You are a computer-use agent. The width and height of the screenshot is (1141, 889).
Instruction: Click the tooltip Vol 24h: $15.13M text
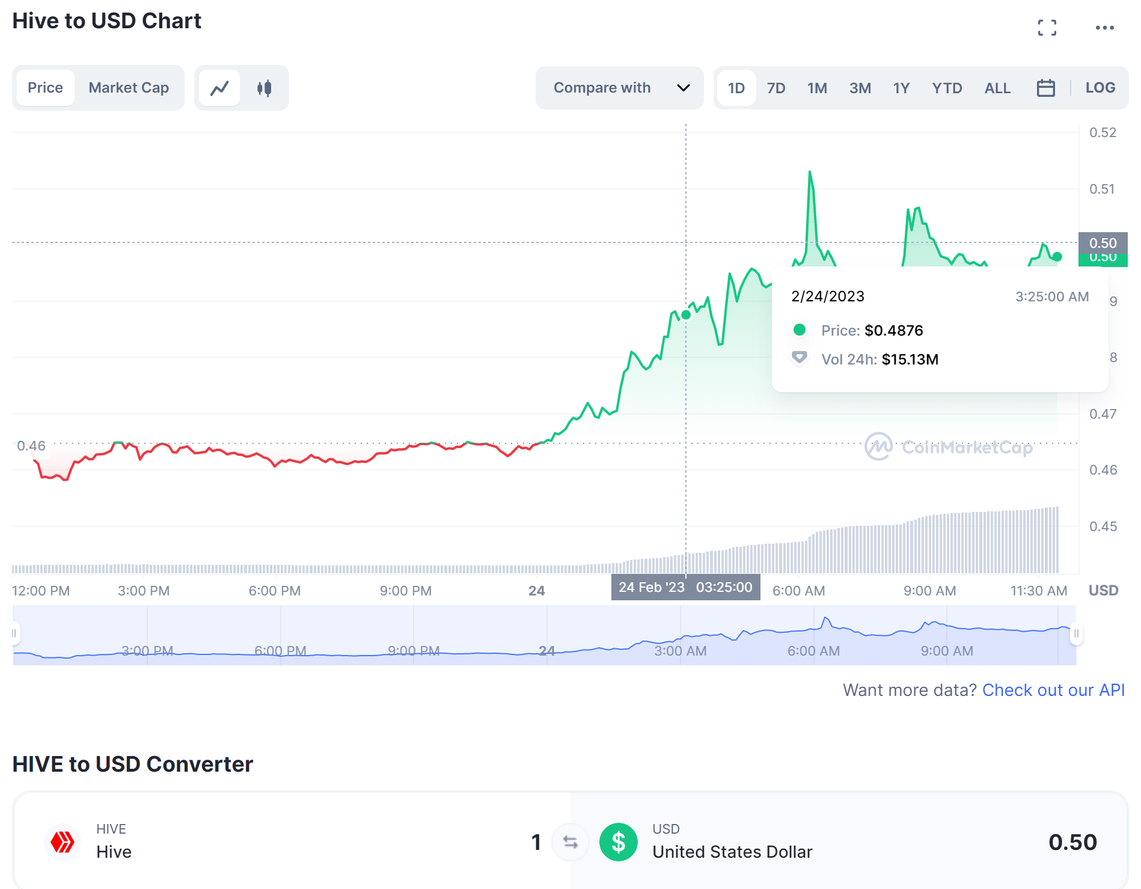(879, 359)
